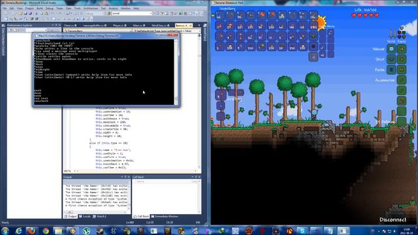
Task: Open Skype from the taskbar
Action: pos(302,230)
